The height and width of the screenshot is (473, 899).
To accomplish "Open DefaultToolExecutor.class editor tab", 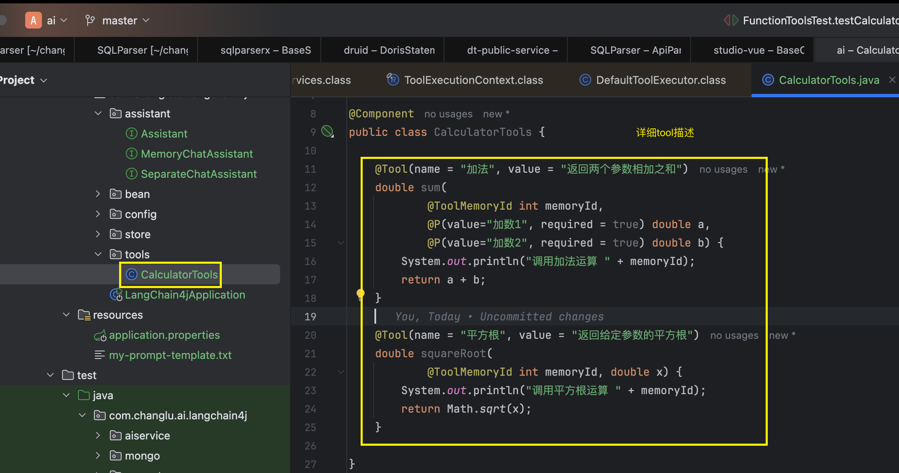I will coord(653,80).
